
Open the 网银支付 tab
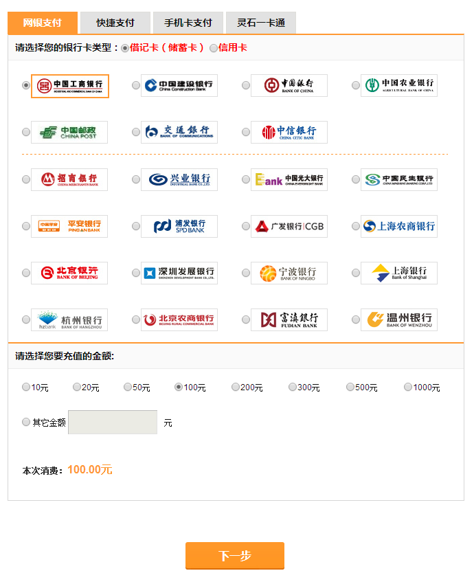43,23
